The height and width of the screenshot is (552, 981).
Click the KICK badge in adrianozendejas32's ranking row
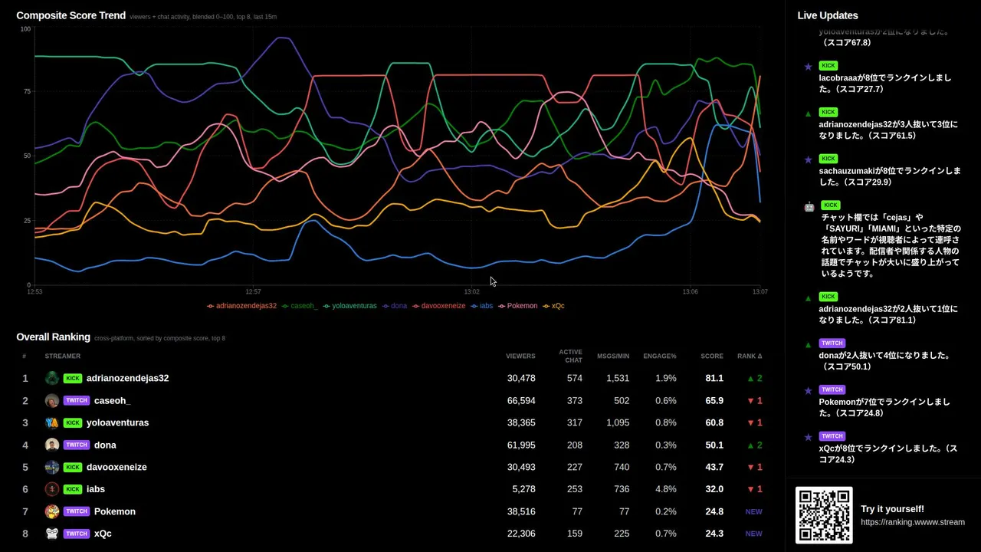[x=73, y=378]
